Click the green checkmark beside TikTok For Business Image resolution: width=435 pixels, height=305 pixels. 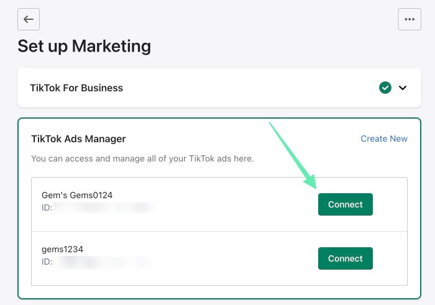pos(385,88)
